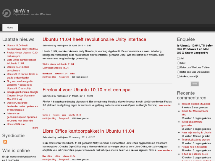Open 'ubuntu 11.04' tag under Libre Office article
The width and height of the screenshot is (215, 161).
[x=69, y=156]
